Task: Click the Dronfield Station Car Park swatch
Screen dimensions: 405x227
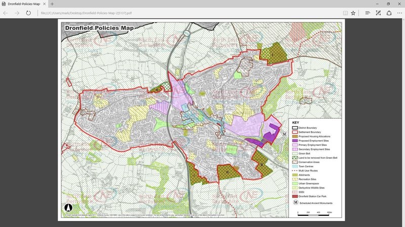Action: [295, 196]
